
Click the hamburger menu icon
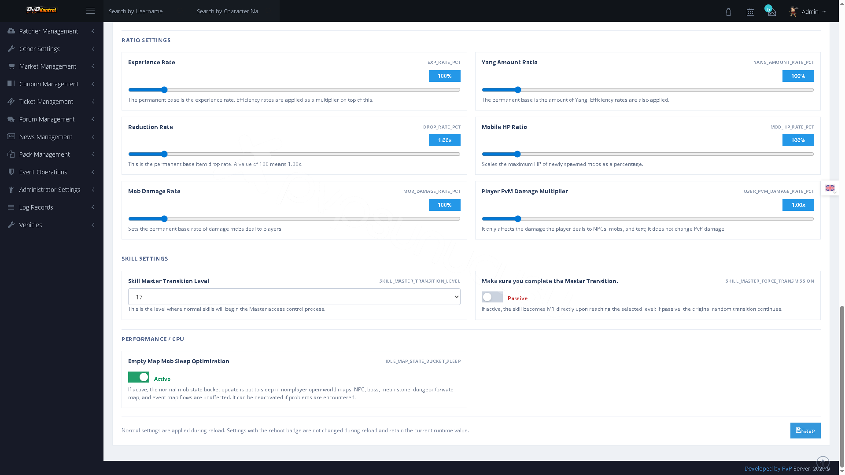pyautogui.click(x=90, y=11)
